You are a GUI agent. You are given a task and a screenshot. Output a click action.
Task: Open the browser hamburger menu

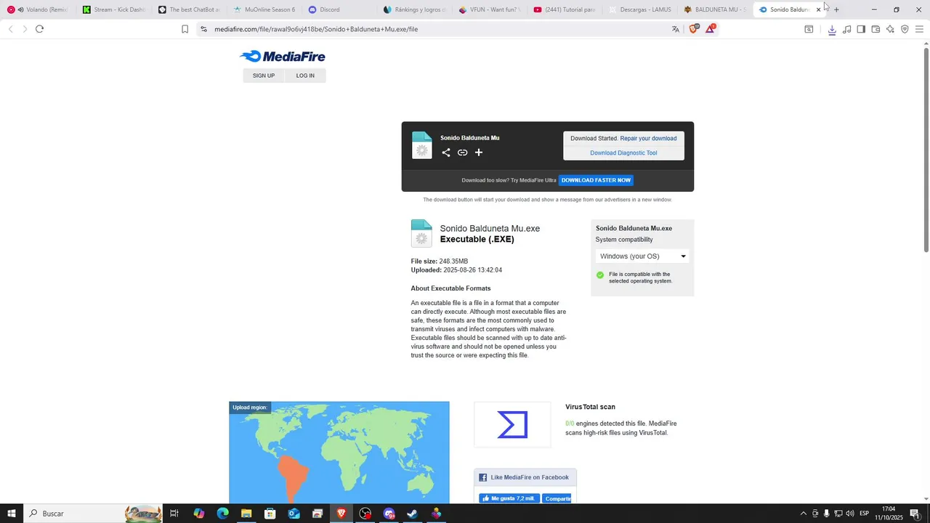coord(919,29)
